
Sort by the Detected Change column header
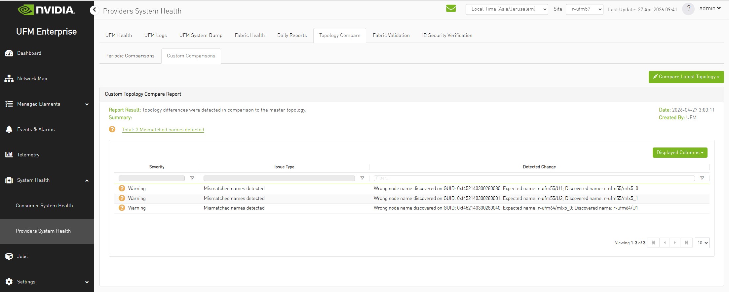point(539,167)
